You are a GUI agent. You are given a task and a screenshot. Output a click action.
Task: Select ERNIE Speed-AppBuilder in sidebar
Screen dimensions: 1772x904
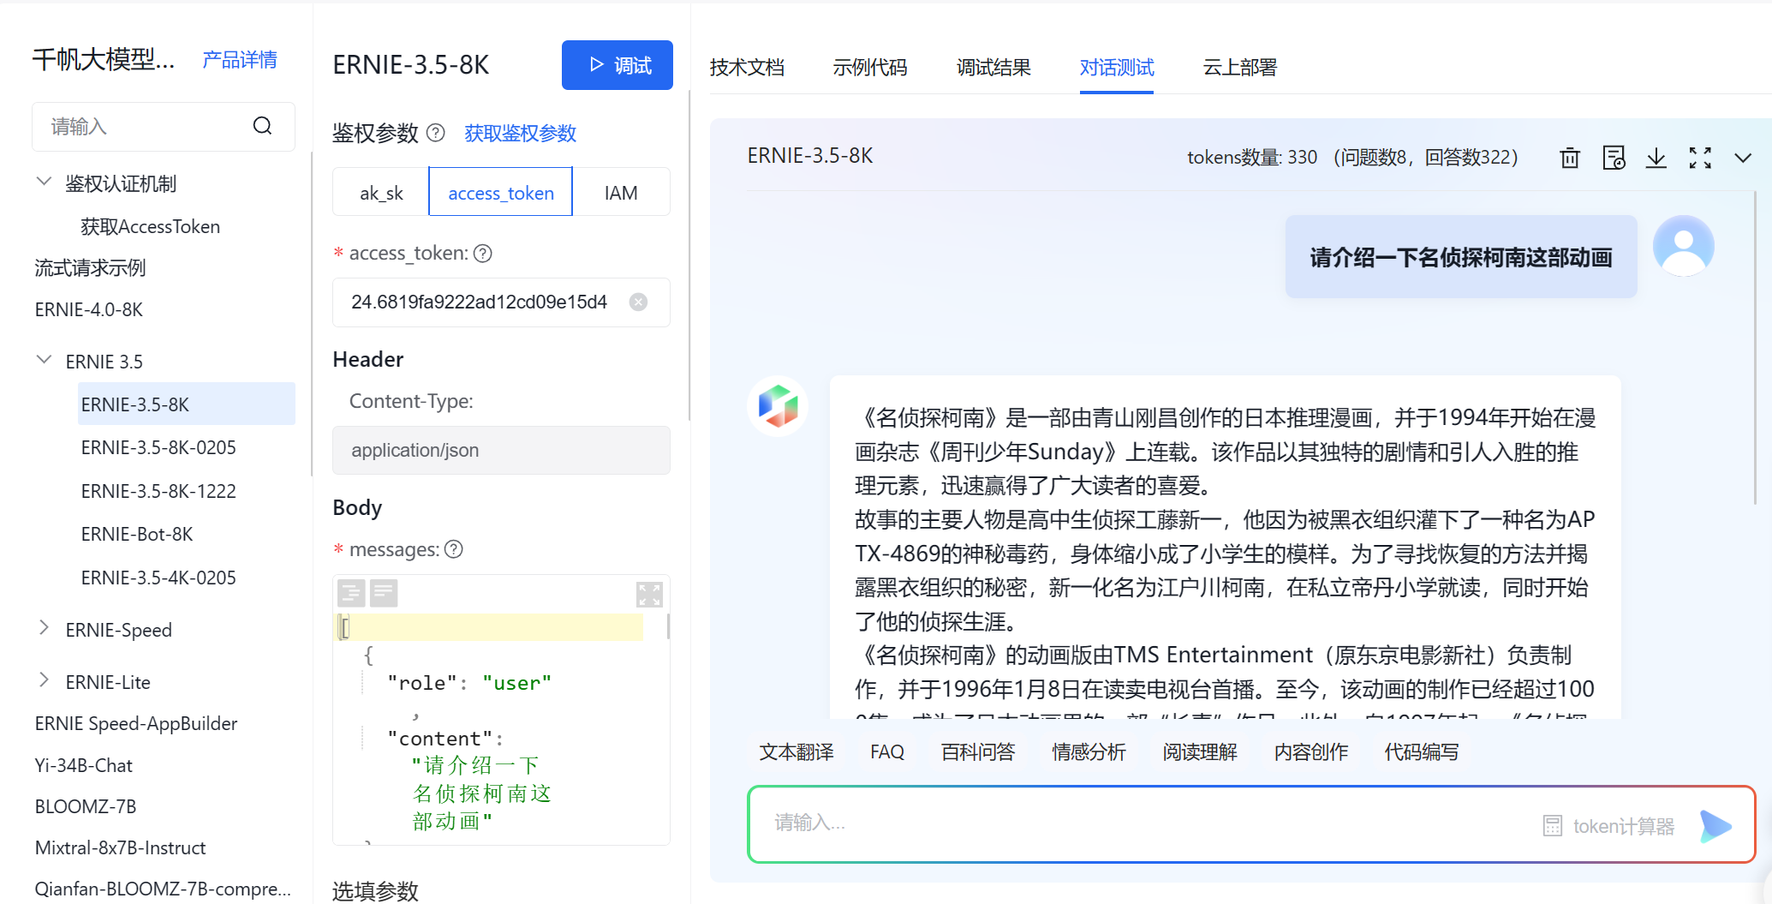click(136, 723)
